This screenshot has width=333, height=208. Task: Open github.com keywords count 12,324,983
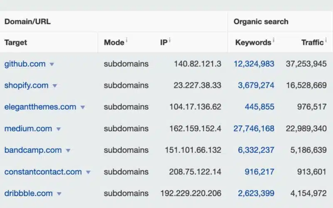pos(254,64)
